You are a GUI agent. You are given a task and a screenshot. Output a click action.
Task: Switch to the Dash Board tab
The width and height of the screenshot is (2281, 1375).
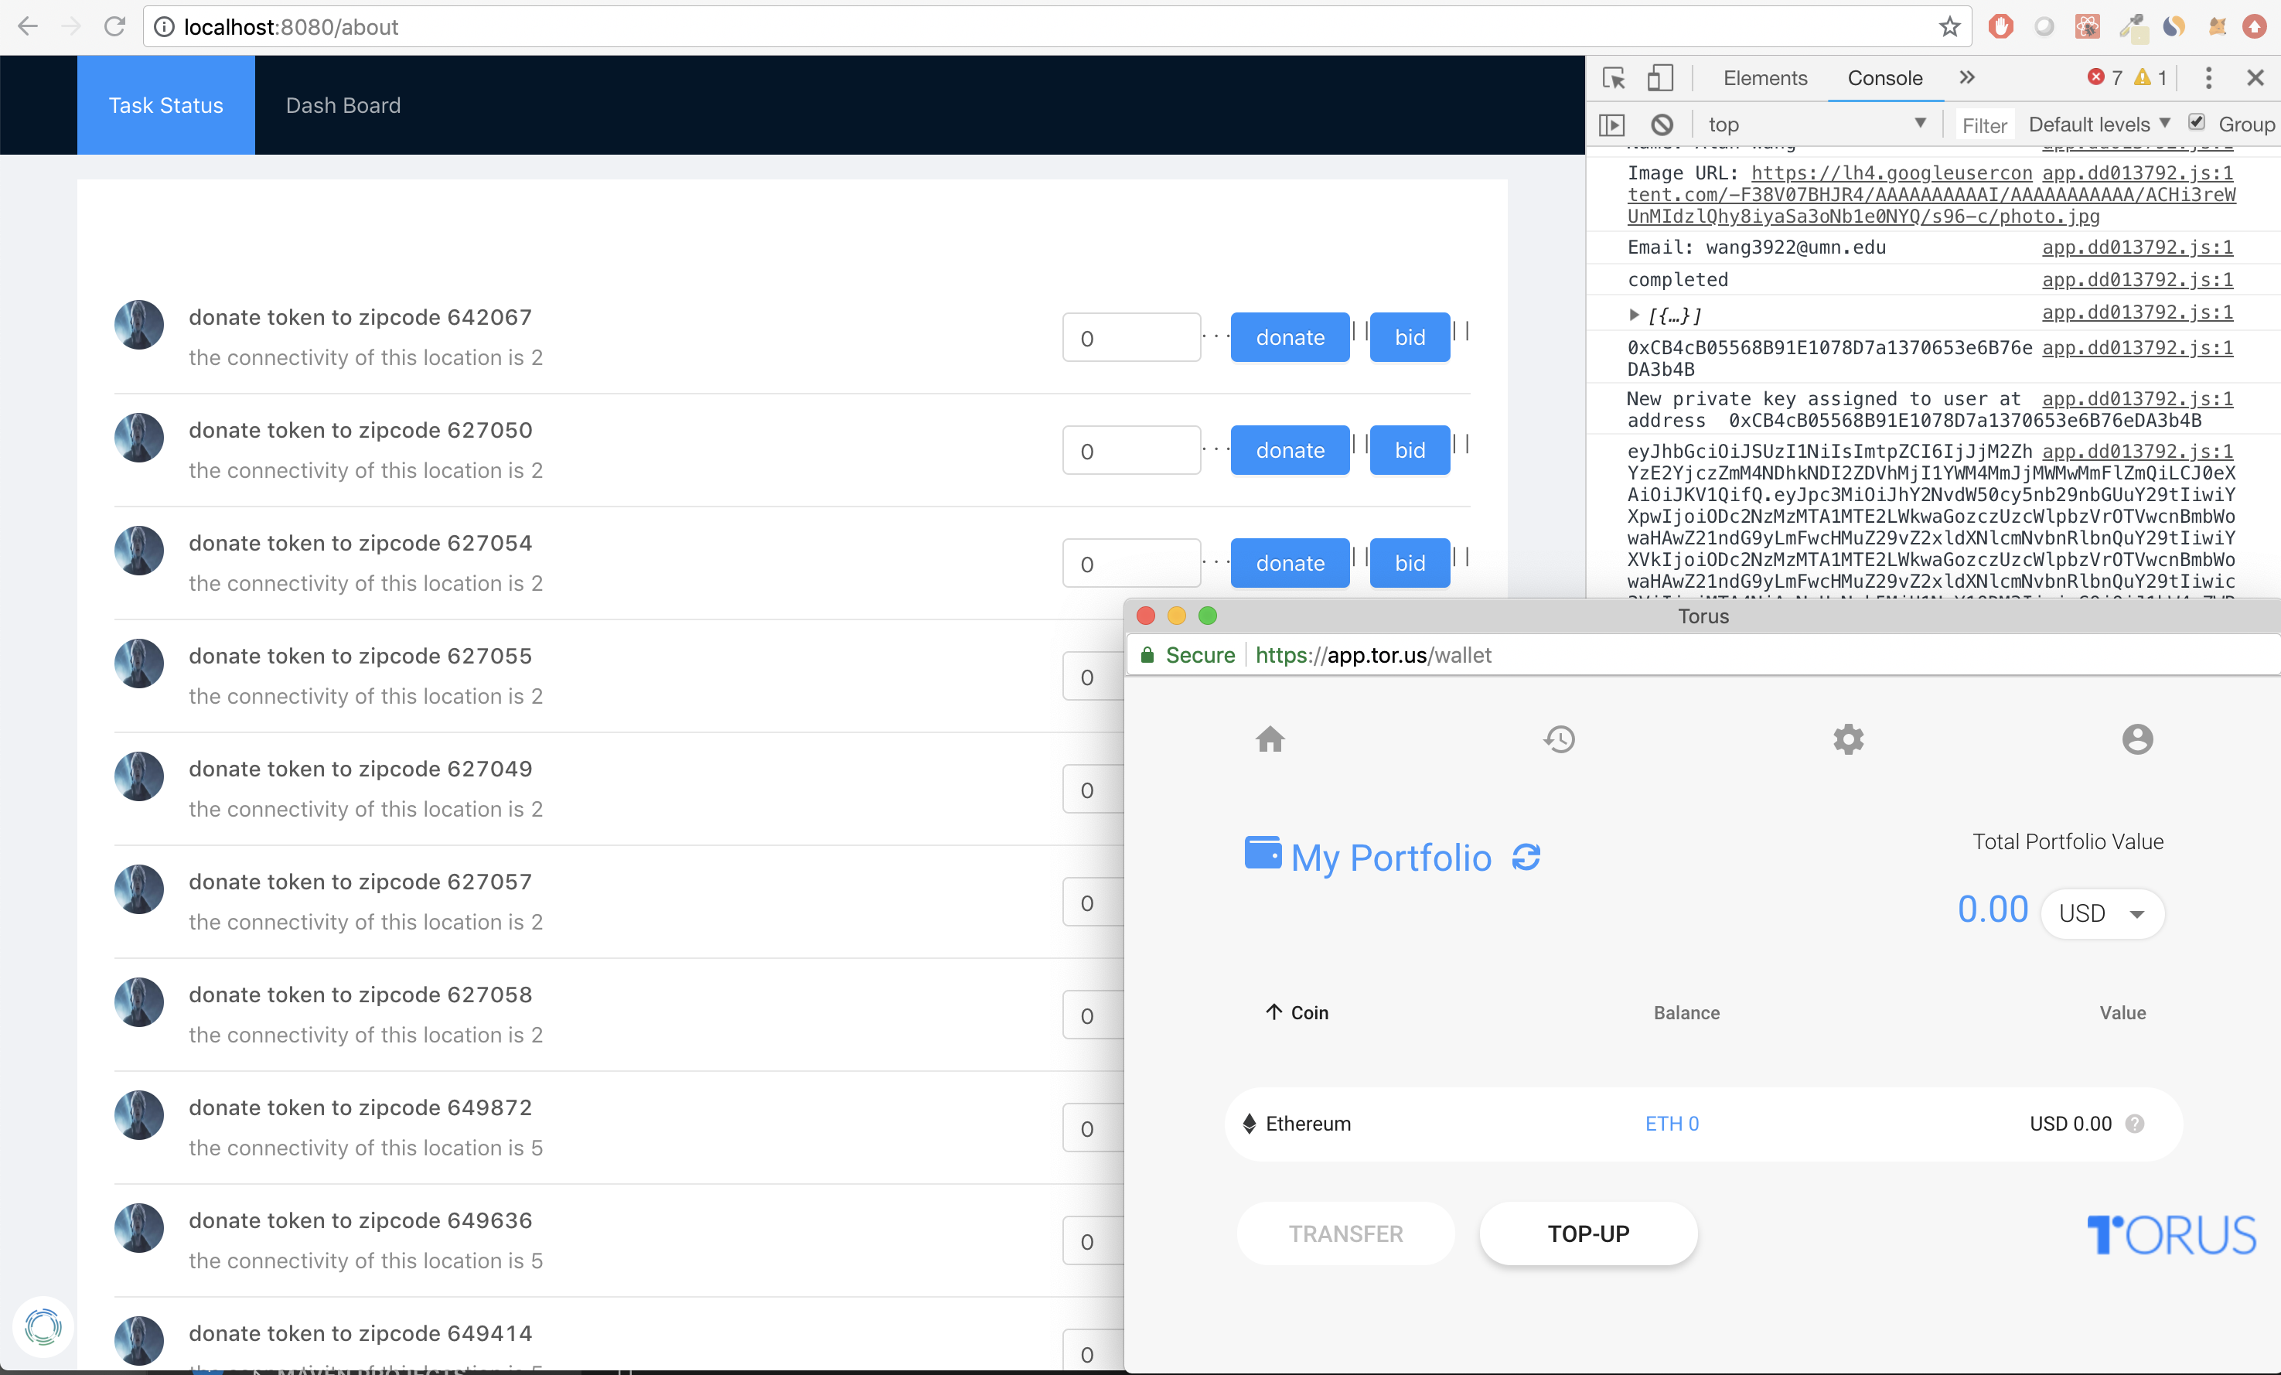[343, 105]
